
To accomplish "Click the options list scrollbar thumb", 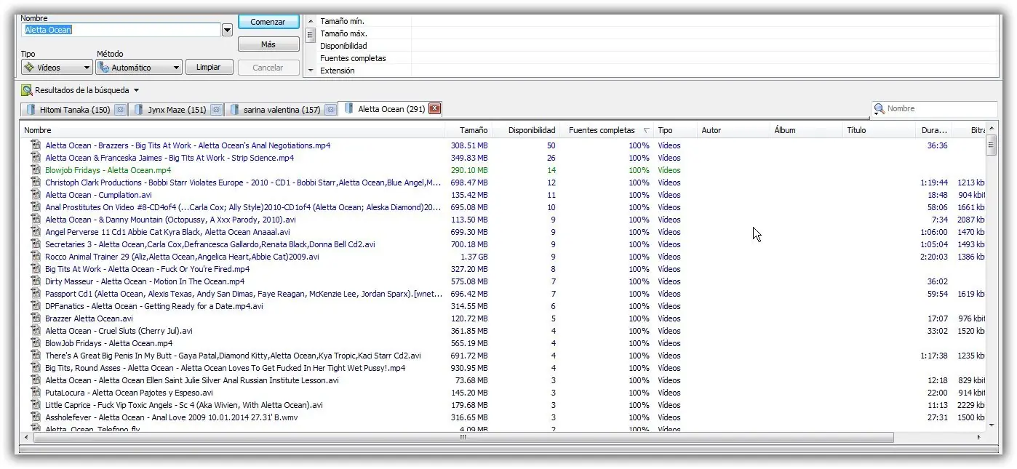I will [x=311, y=34].
